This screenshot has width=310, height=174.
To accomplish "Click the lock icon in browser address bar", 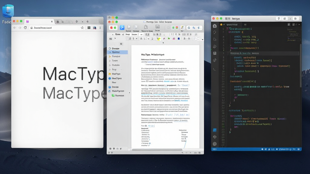I will pos(31,28).
